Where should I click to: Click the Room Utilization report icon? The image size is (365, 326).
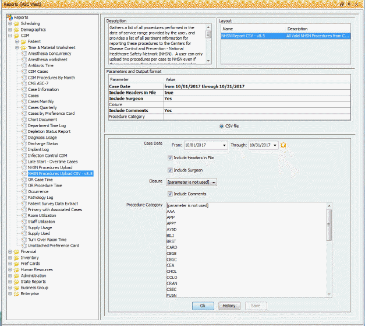[x=24, y=215]
